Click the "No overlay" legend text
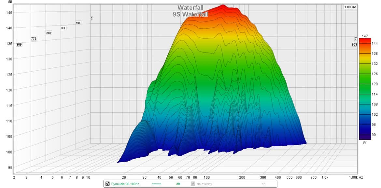The image size is (381, 188). pos(205,184)
